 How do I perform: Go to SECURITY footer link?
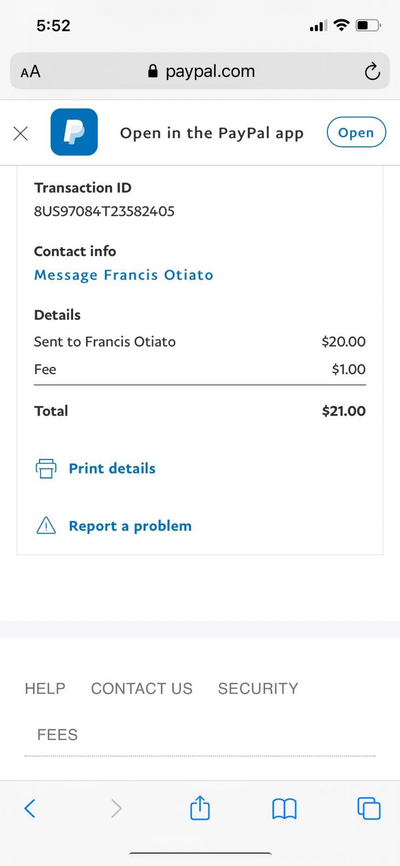[x=258, y=688]
